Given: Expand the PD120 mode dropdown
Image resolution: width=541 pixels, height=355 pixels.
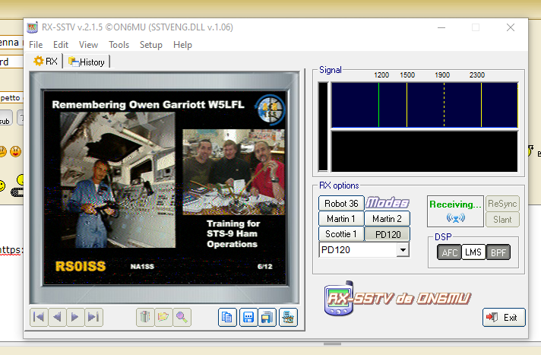Looking at the screenshot, I should pos(403,249).
